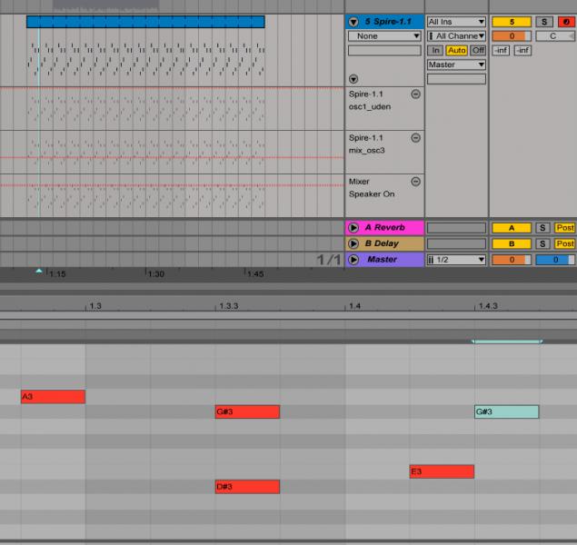This screenshot has width=577, height=545.
Task: Click the Master blue cue volume slider
Action: point(555,260)
